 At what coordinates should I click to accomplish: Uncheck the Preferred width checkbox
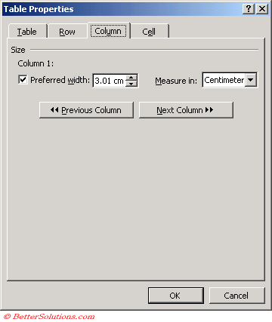click(x=23, y=80)
